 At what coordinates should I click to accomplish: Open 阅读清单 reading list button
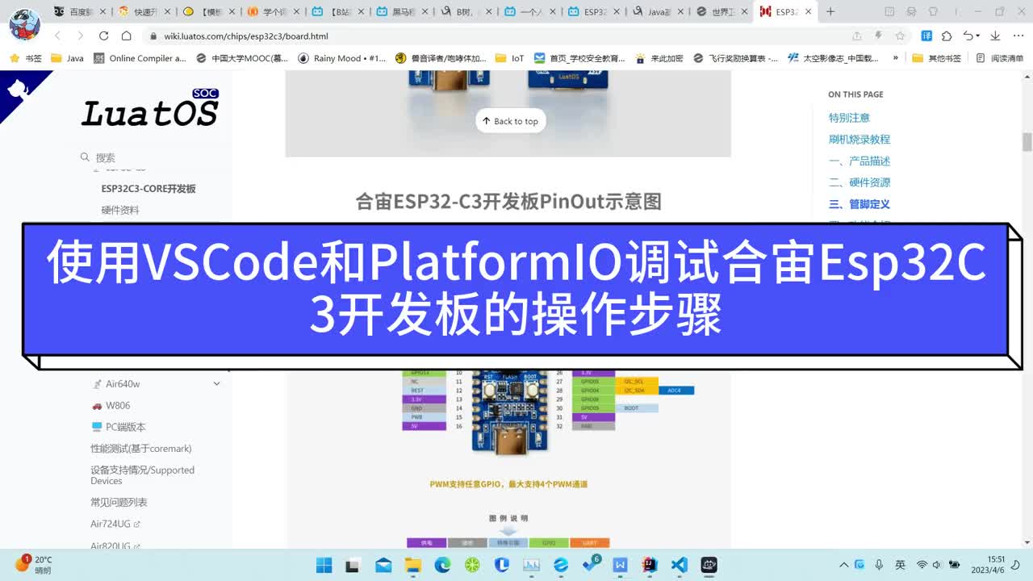click(x=999, y=58)
